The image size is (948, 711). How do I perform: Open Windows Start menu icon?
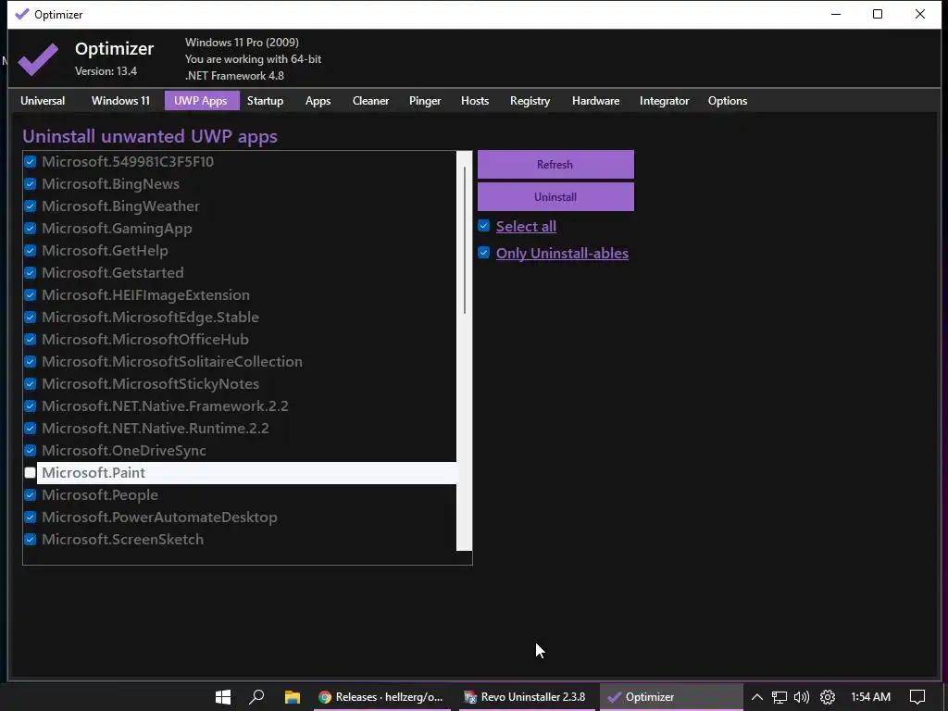(x=222, y=696)
